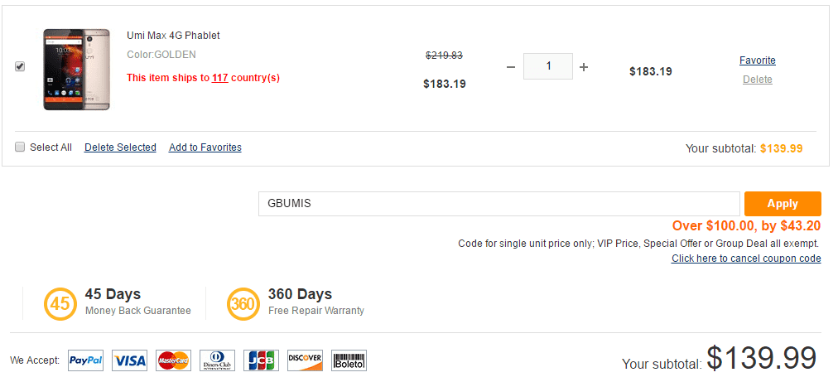Click the Discover card icon
This screenshot has width=838, height=382.
coord(305,360)
